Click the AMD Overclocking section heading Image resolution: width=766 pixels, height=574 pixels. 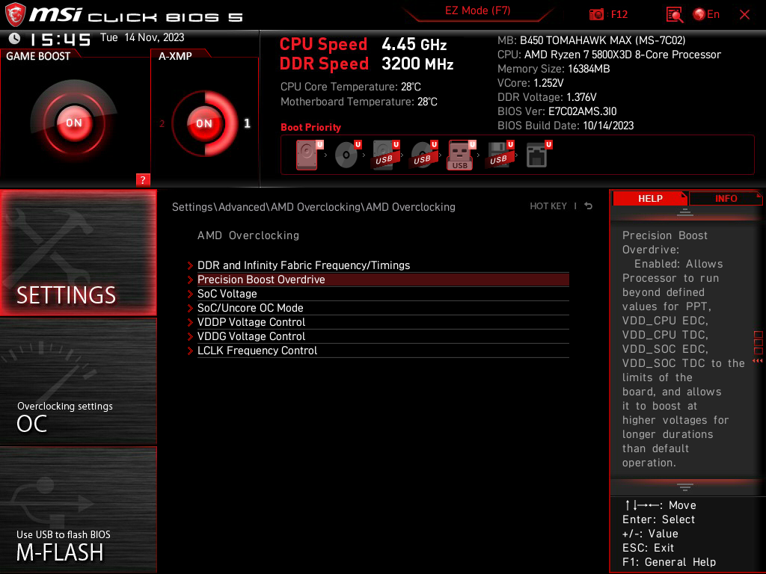coord(248,235)
